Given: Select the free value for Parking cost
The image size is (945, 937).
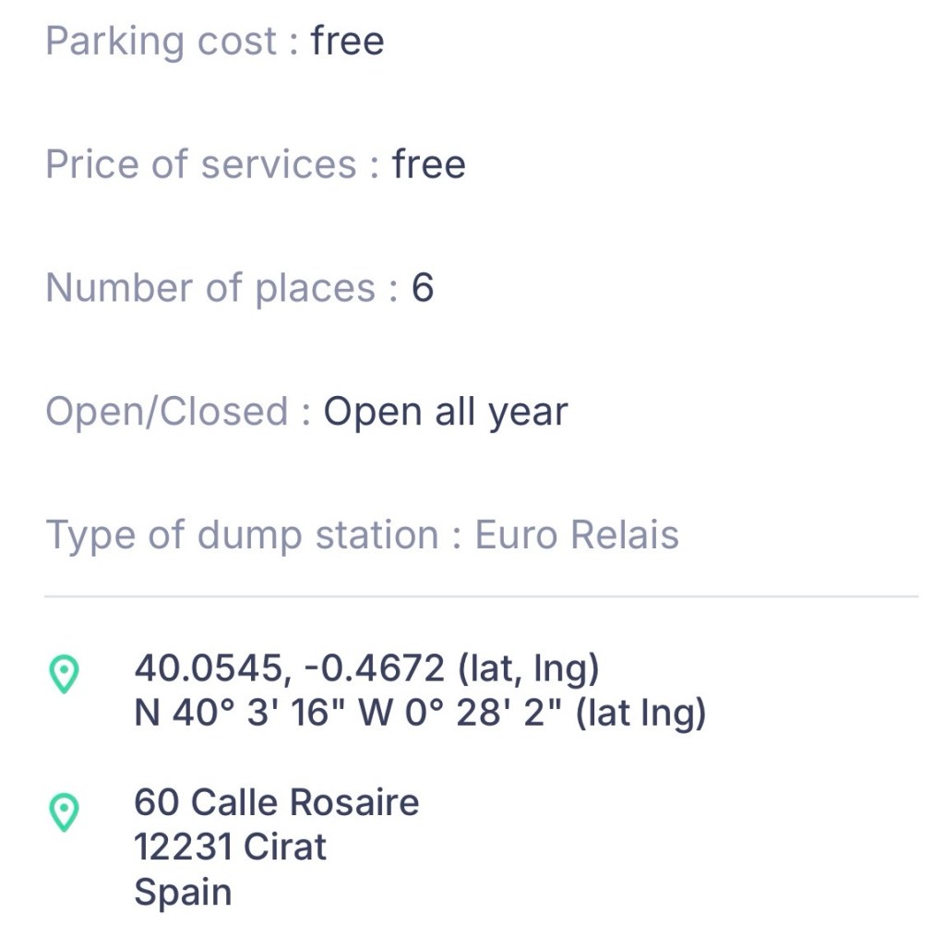Looking at the screenshot, I should tap(347, 41).
